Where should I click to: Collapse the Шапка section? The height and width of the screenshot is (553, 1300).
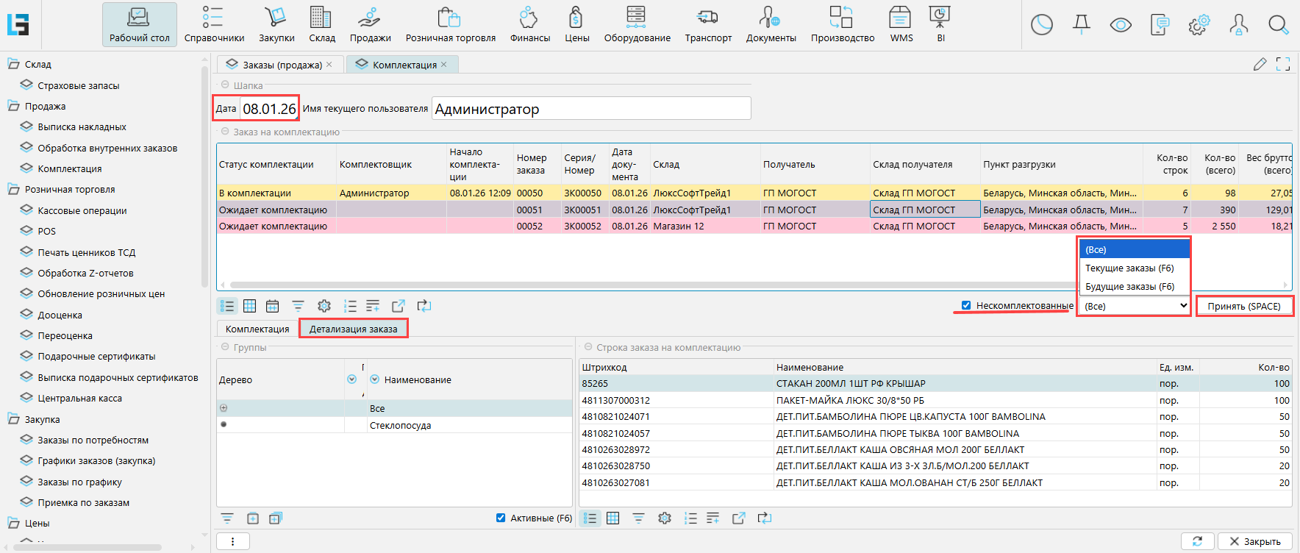[x=224, y=85]
